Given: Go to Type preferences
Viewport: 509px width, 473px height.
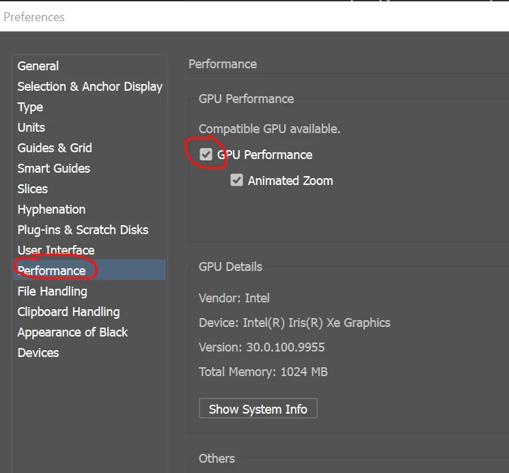Looking at the screenshot, I should (30, 107).
